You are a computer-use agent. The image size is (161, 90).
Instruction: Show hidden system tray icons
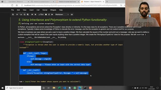click(133, 88)
